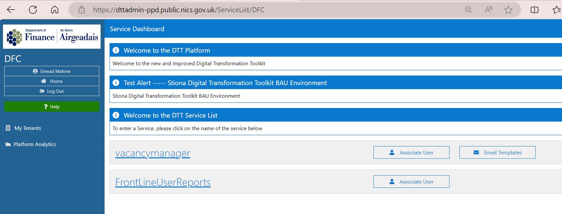Image resolution: width=562 pixels, height=214 pixels.
Task: Open browser home page icon
Action: pos(55,10)
